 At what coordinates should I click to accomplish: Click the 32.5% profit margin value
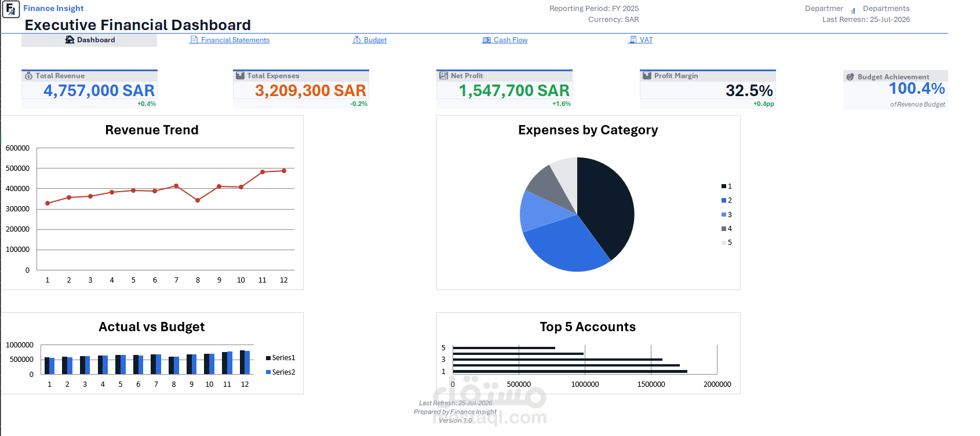(749, 91)
